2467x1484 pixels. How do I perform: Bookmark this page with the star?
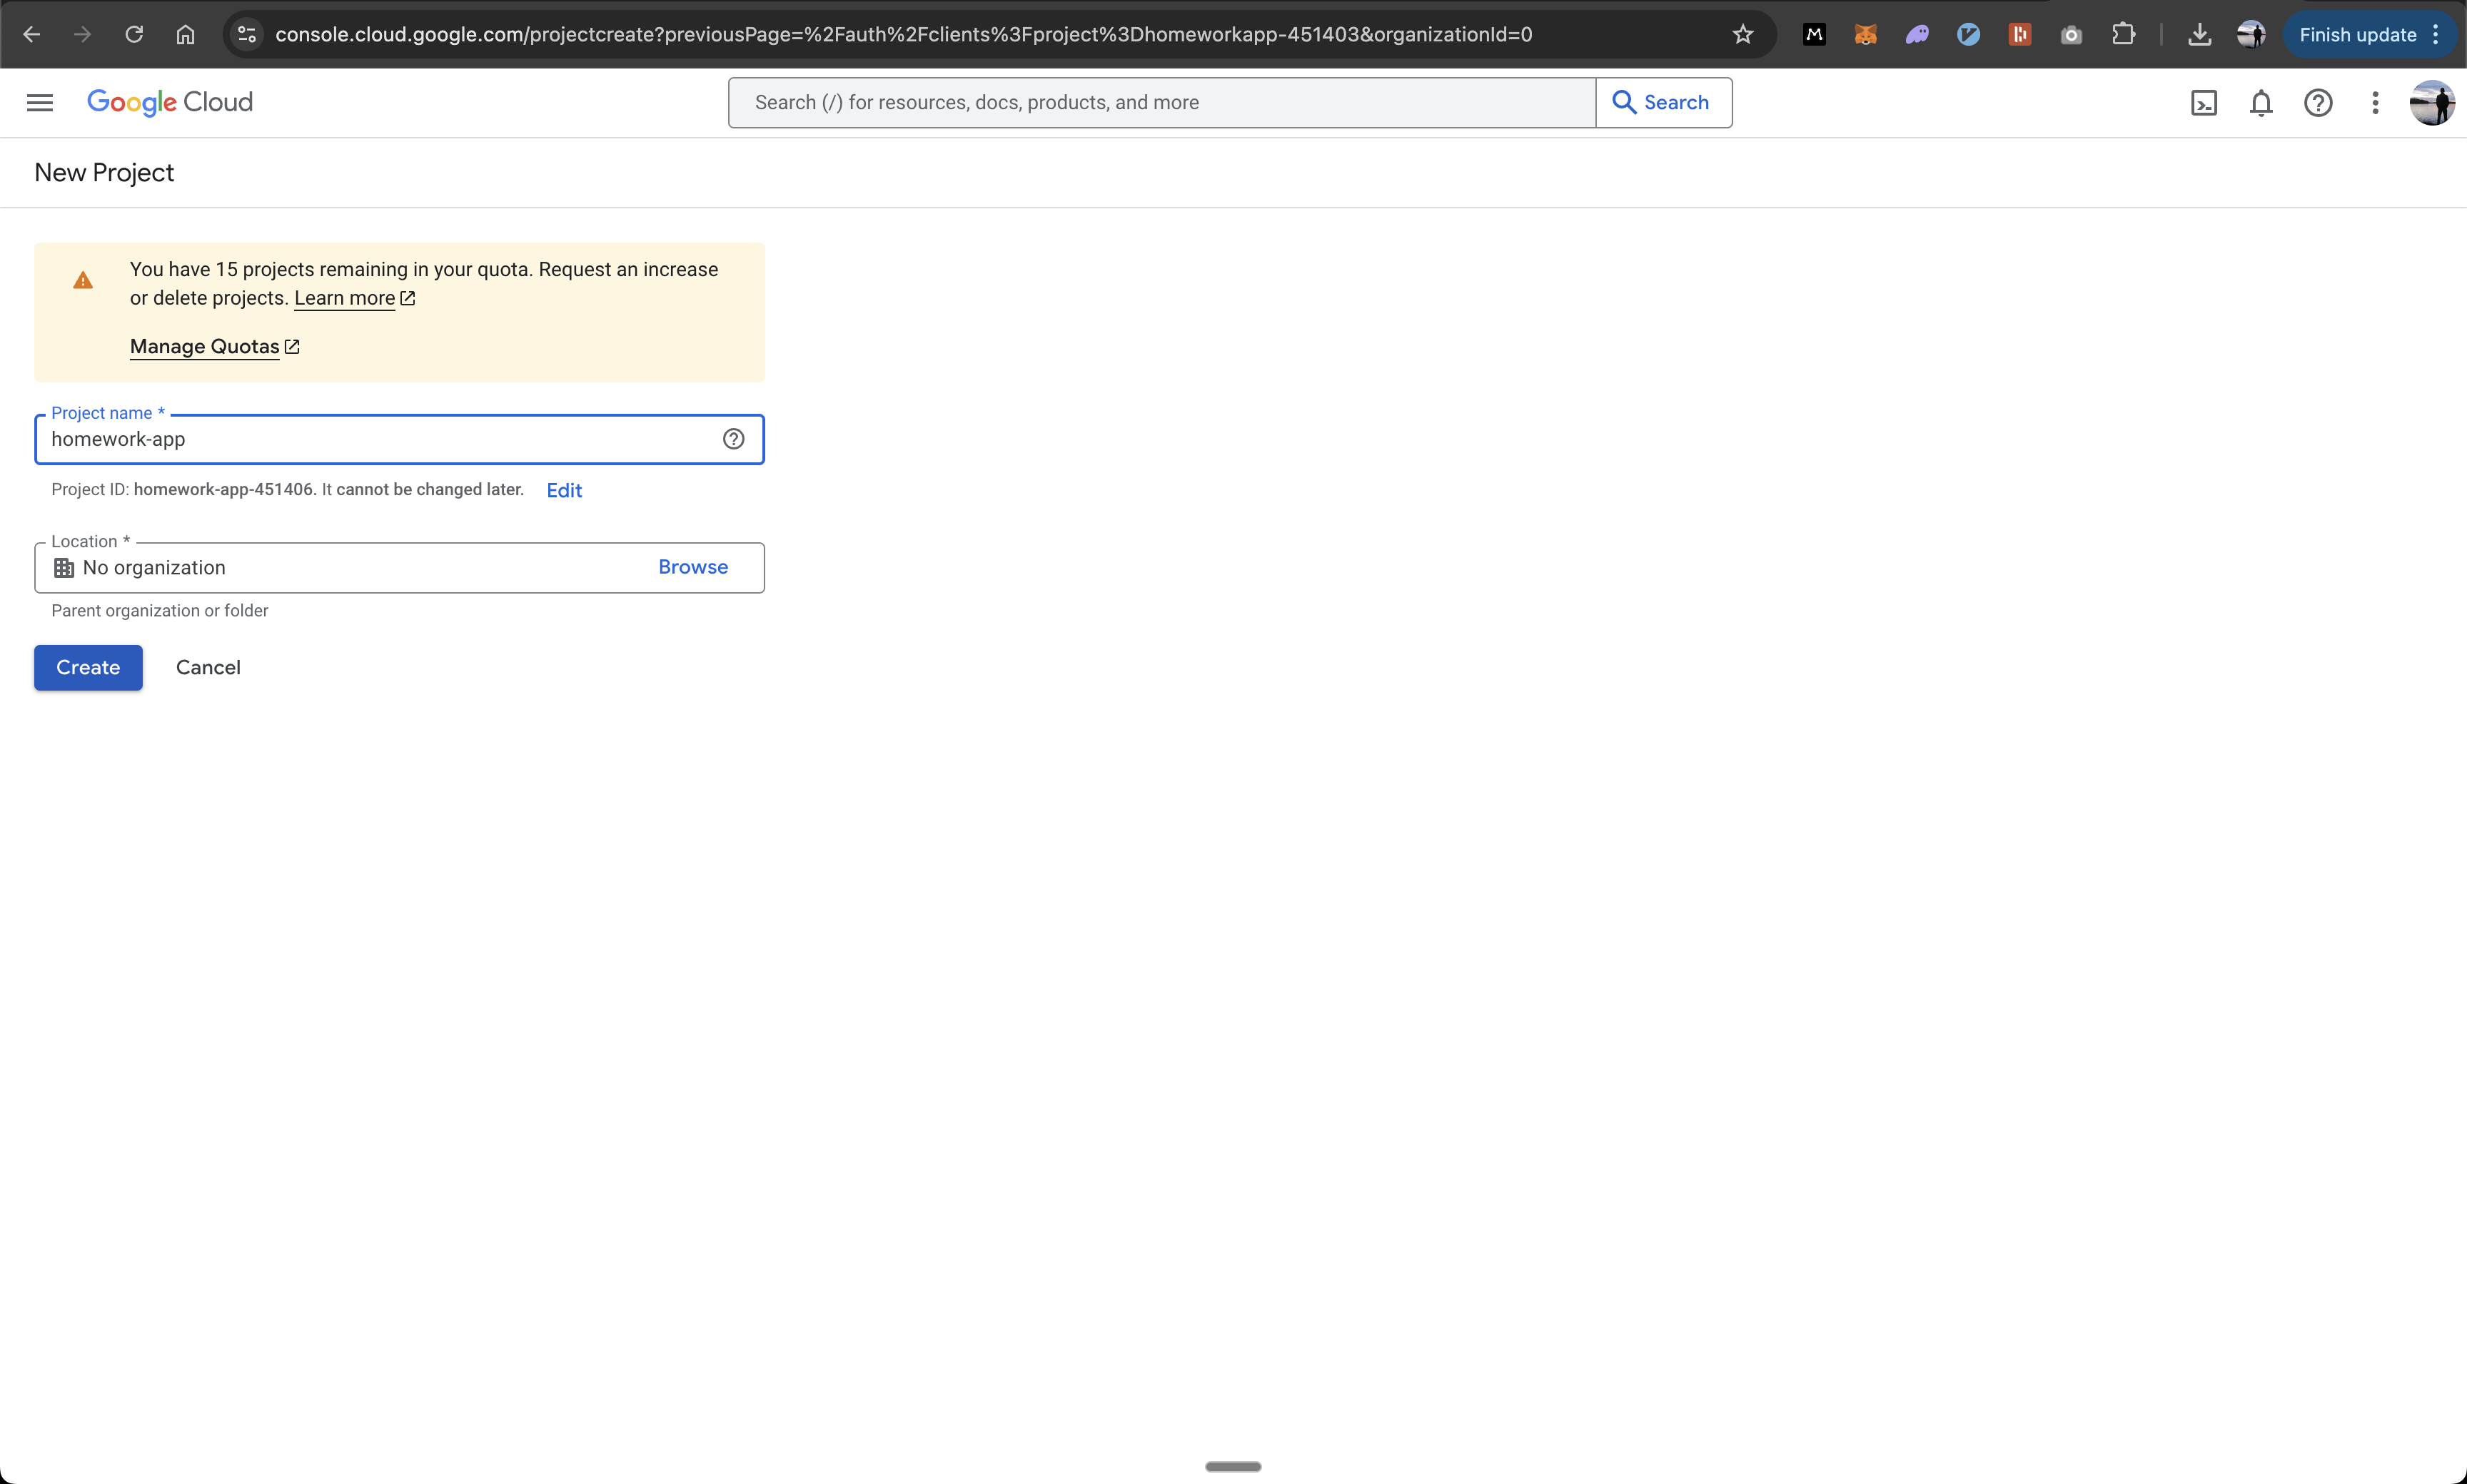click(1742, 34)
